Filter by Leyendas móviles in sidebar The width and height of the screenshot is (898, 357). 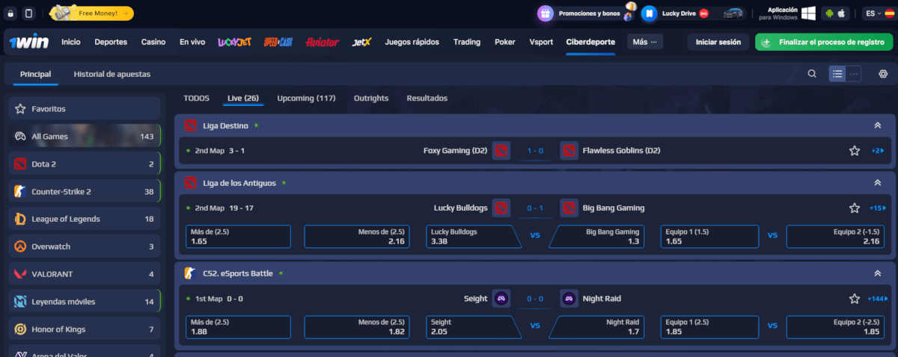(x=85, y=302)
